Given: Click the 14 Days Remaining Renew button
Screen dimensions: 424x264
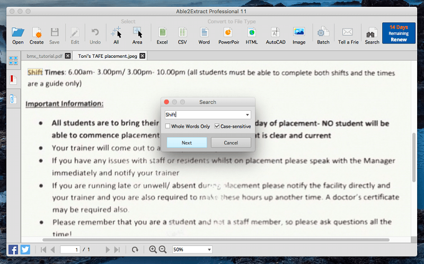Looking at the screenshot, I should 399,33.
